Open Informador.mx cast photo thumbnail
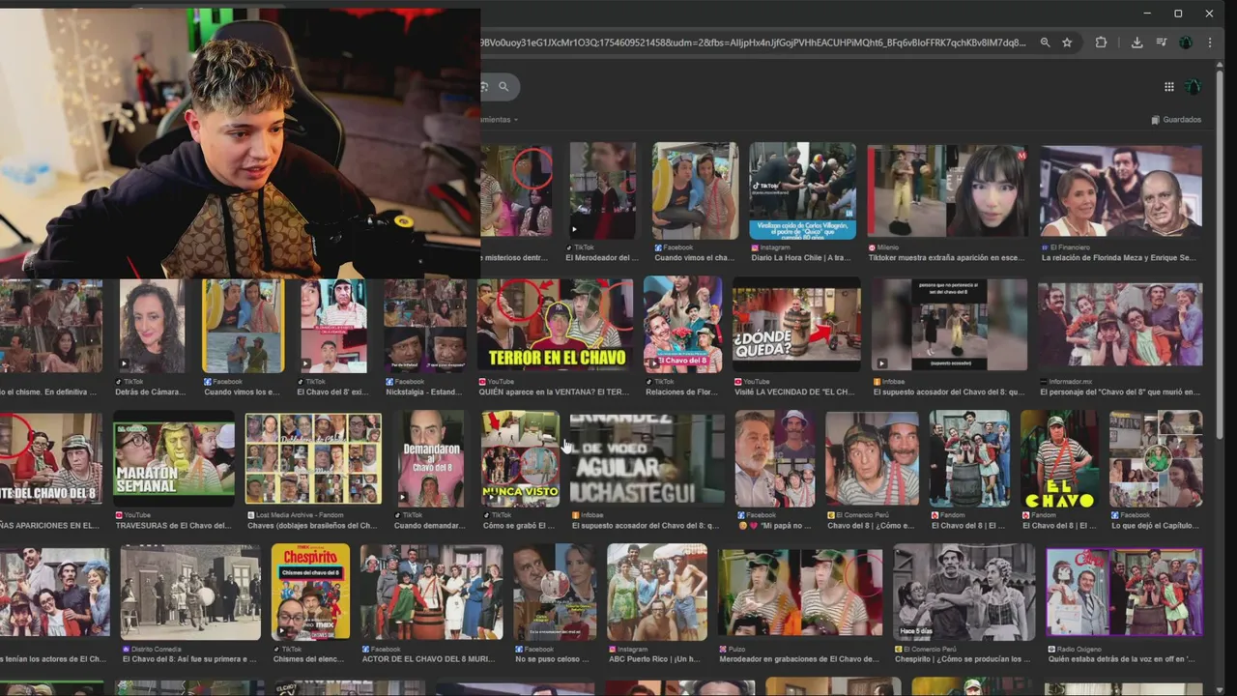 tap(1121, 325)
